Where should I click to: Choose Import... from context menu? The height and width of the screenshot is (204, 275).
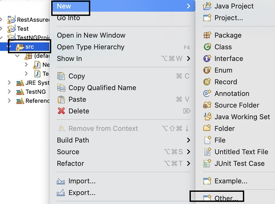pos(82,181)
